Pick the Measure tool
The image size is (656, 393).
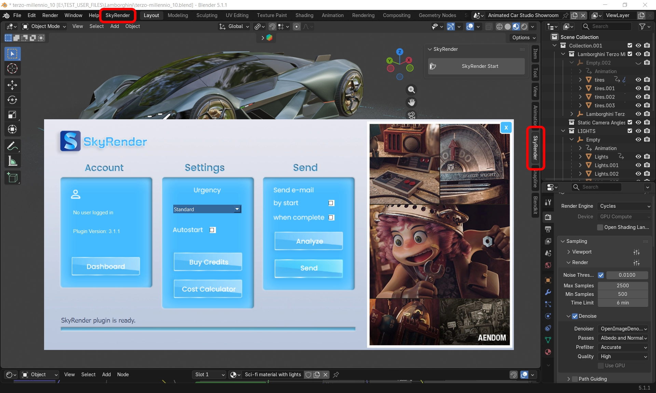coord(12,161)
